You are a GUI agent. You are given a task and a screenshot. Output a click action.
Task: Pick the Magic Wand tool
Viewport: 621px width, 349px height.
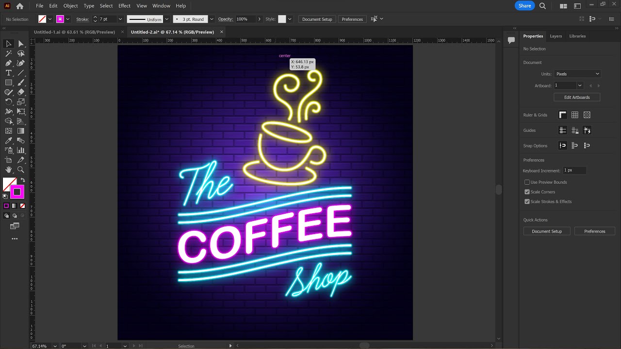8,53
